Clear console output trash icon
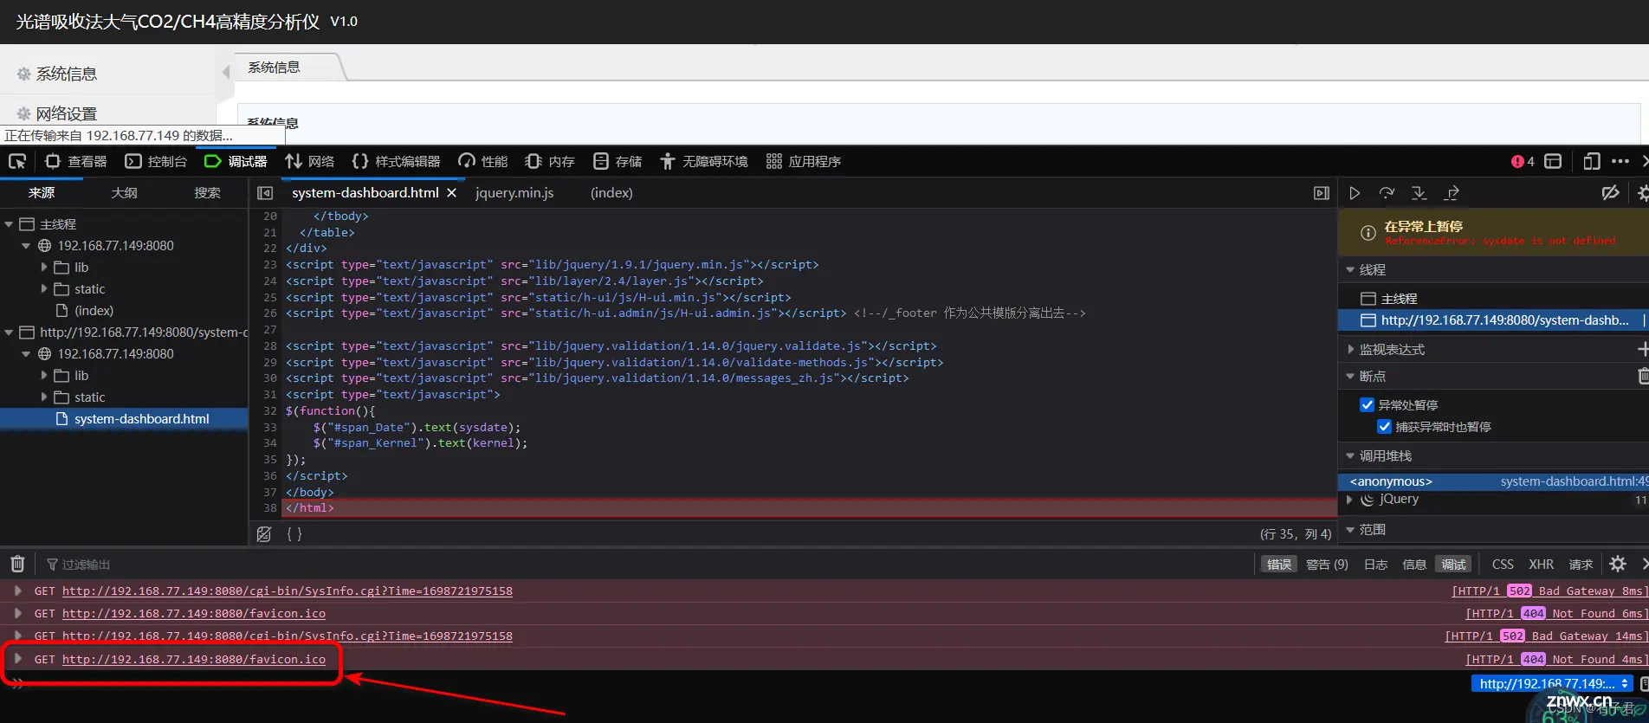The width and height of the screenshot is (1649, 723). coord(17,565)
